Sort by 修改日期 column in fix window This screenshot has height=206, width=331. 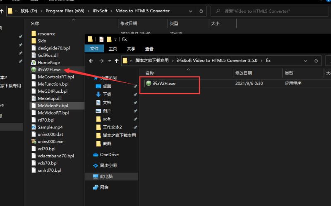(243, 73)
